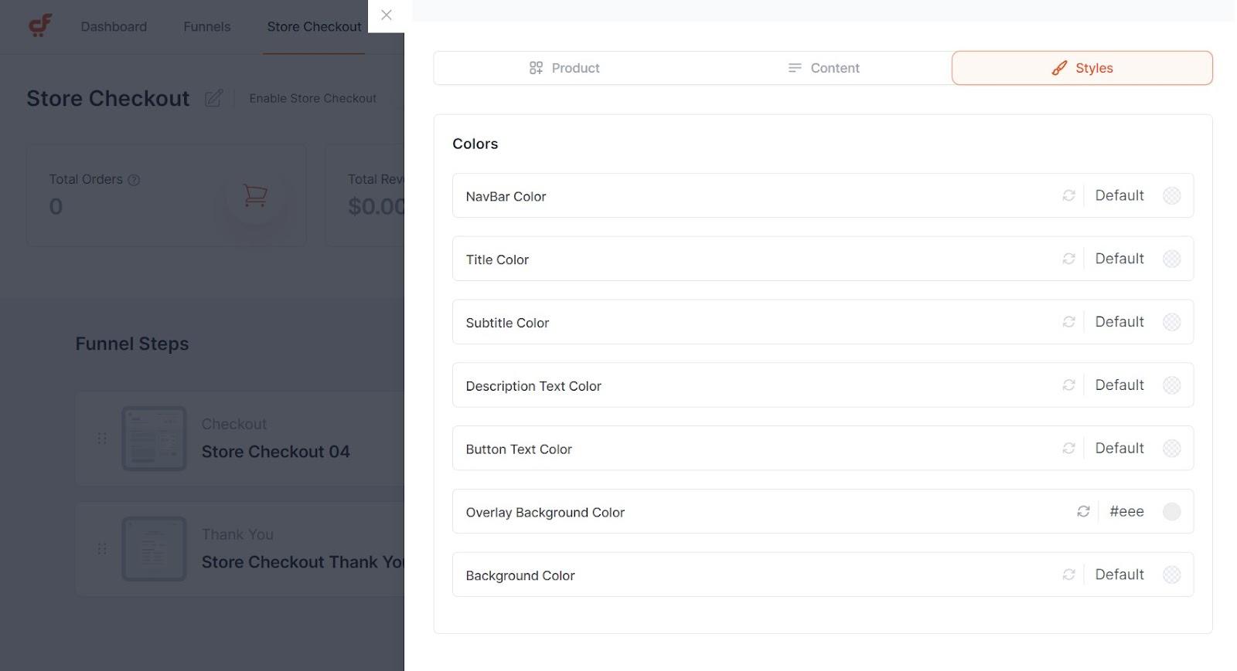The height and width of the screenshot is (671, 1237).
Task: Reset the Button Text Color value
Action: [1068, 448]
